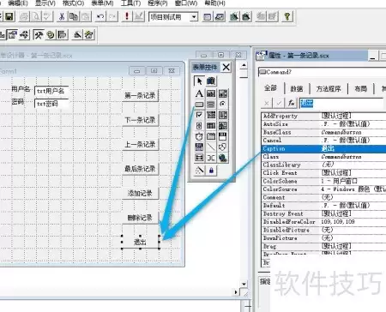Show the Color Palette toolbar icon
This screenshot has width=386, height=312.
51,35
